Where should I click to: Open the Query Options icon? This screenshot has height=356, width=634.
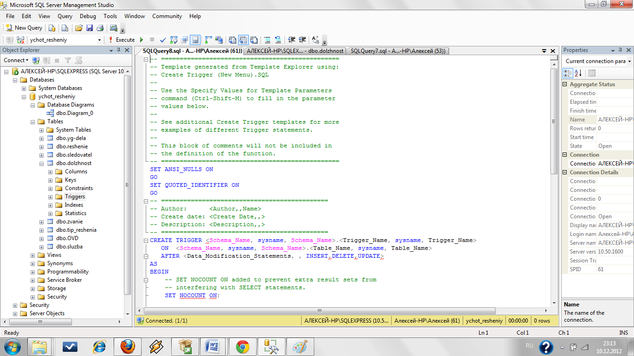pos(184,40)
